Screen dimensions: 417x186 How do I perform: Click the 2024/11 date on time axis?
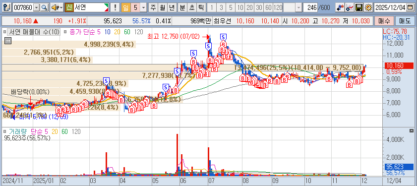(x=13, y=181)
